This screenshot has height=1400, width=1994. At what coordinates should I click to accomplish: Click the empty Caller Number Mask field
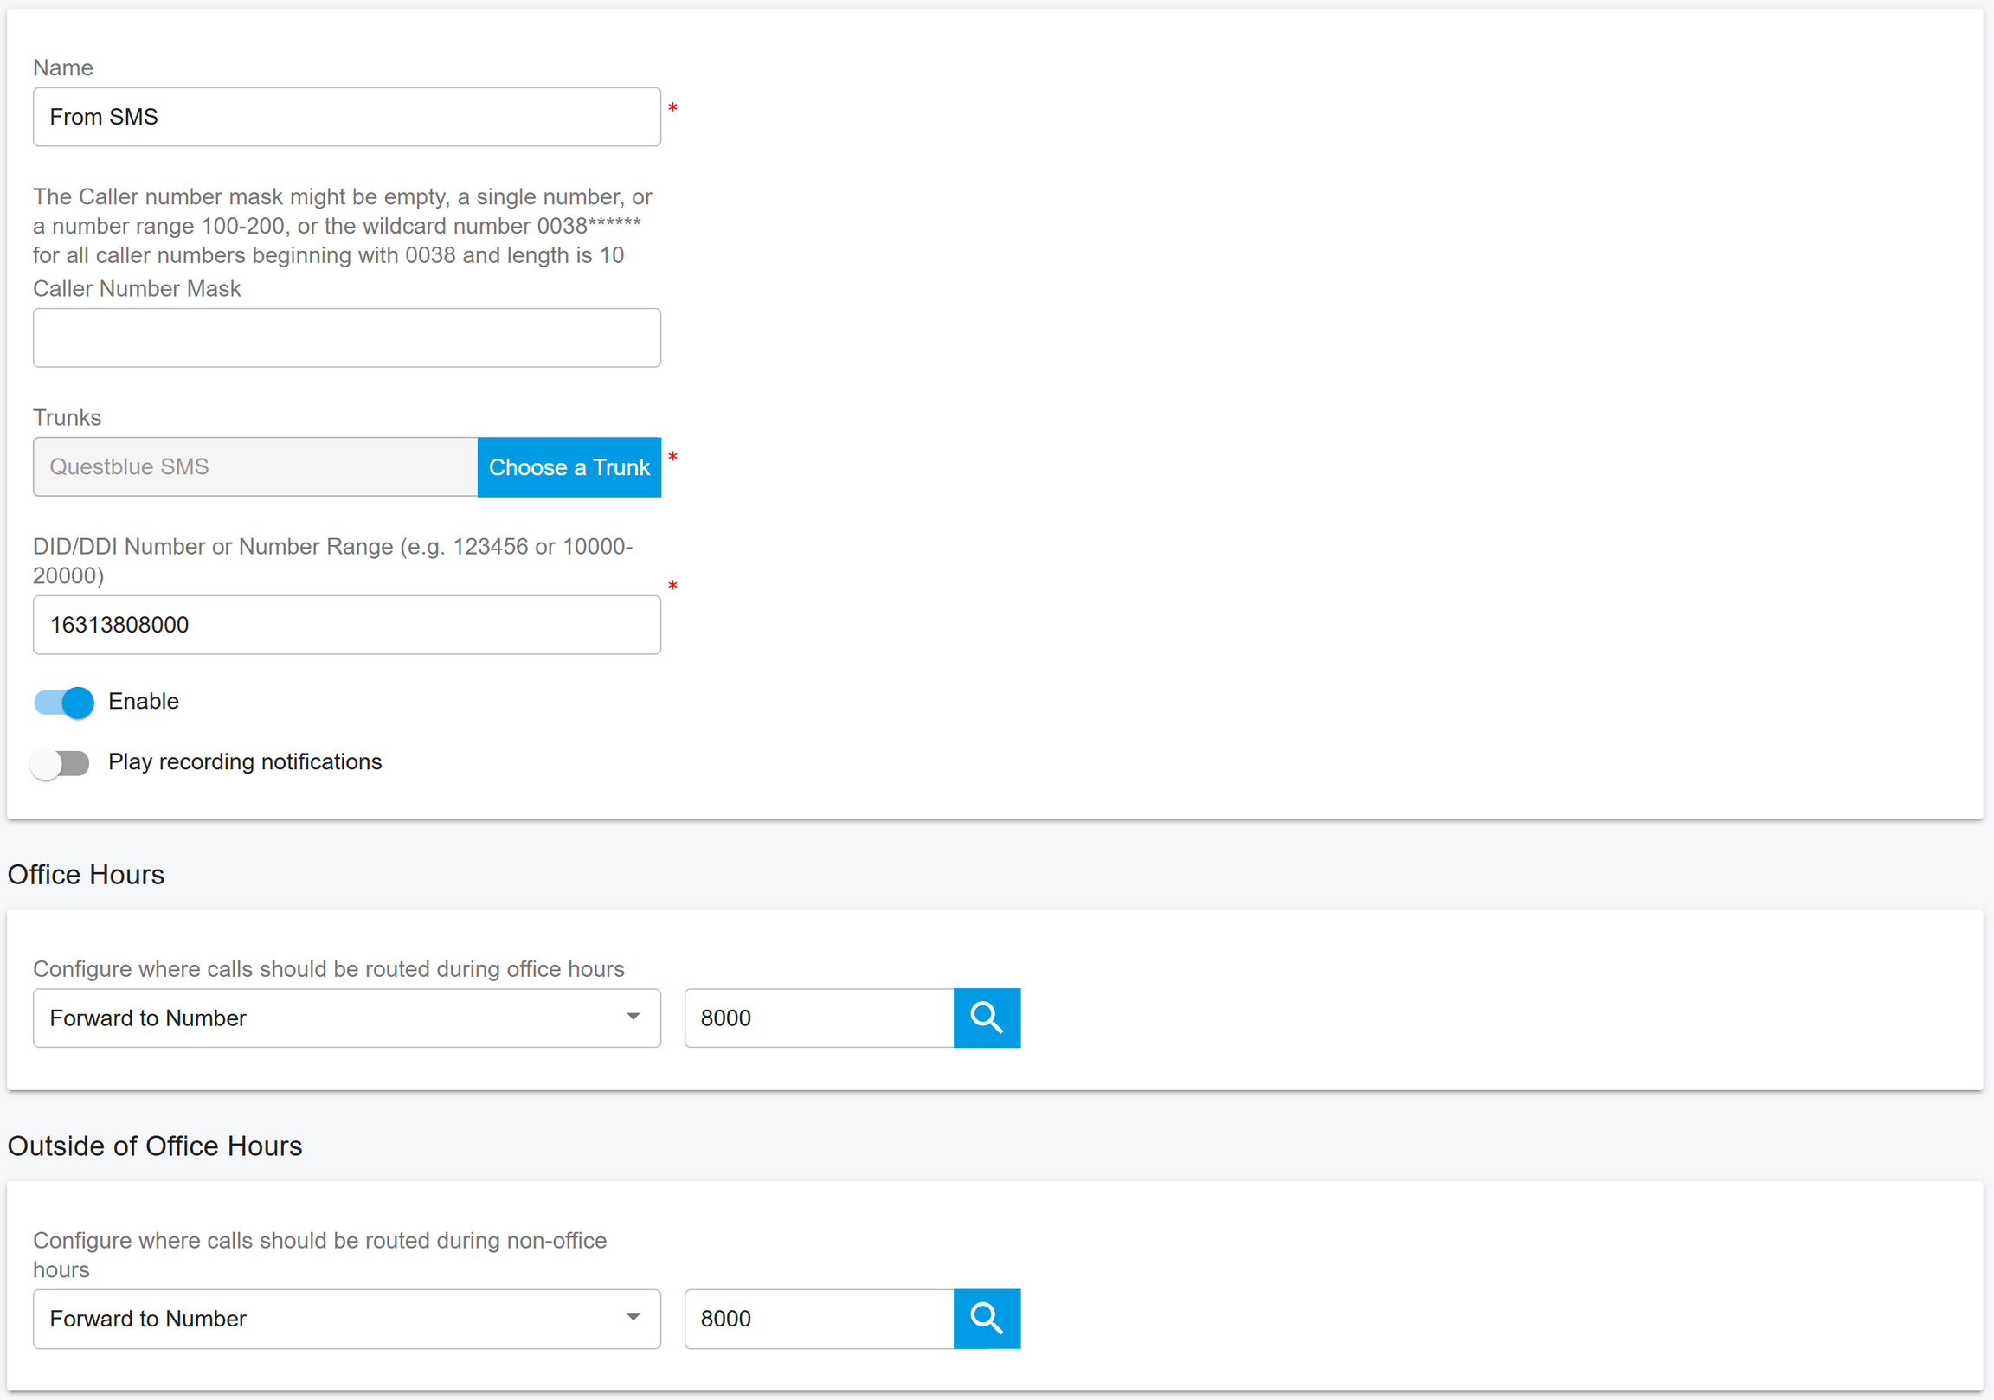pyautogui.click(x=345, y=337)
